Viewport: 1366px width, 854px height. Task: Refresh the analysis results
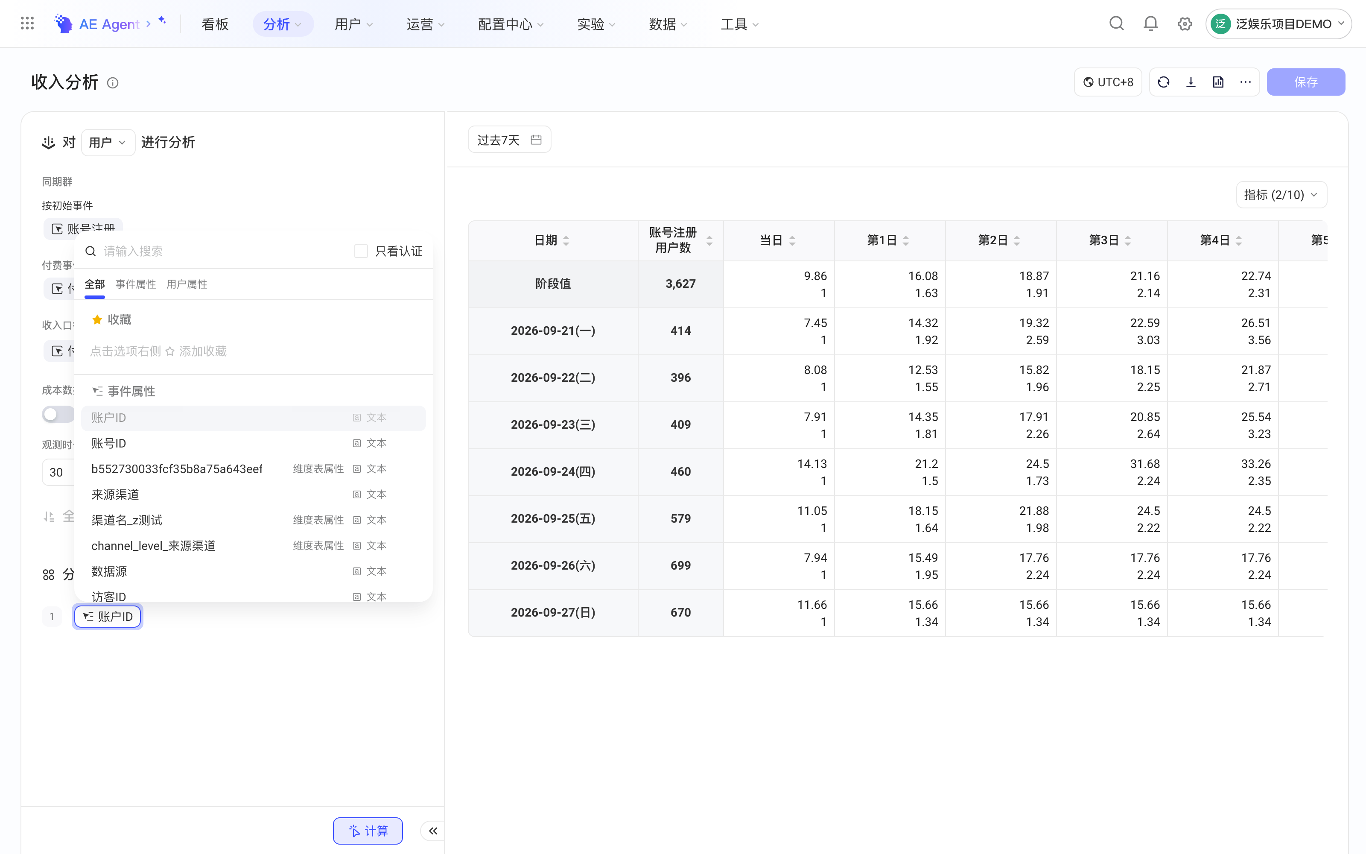coord(1163,82)
